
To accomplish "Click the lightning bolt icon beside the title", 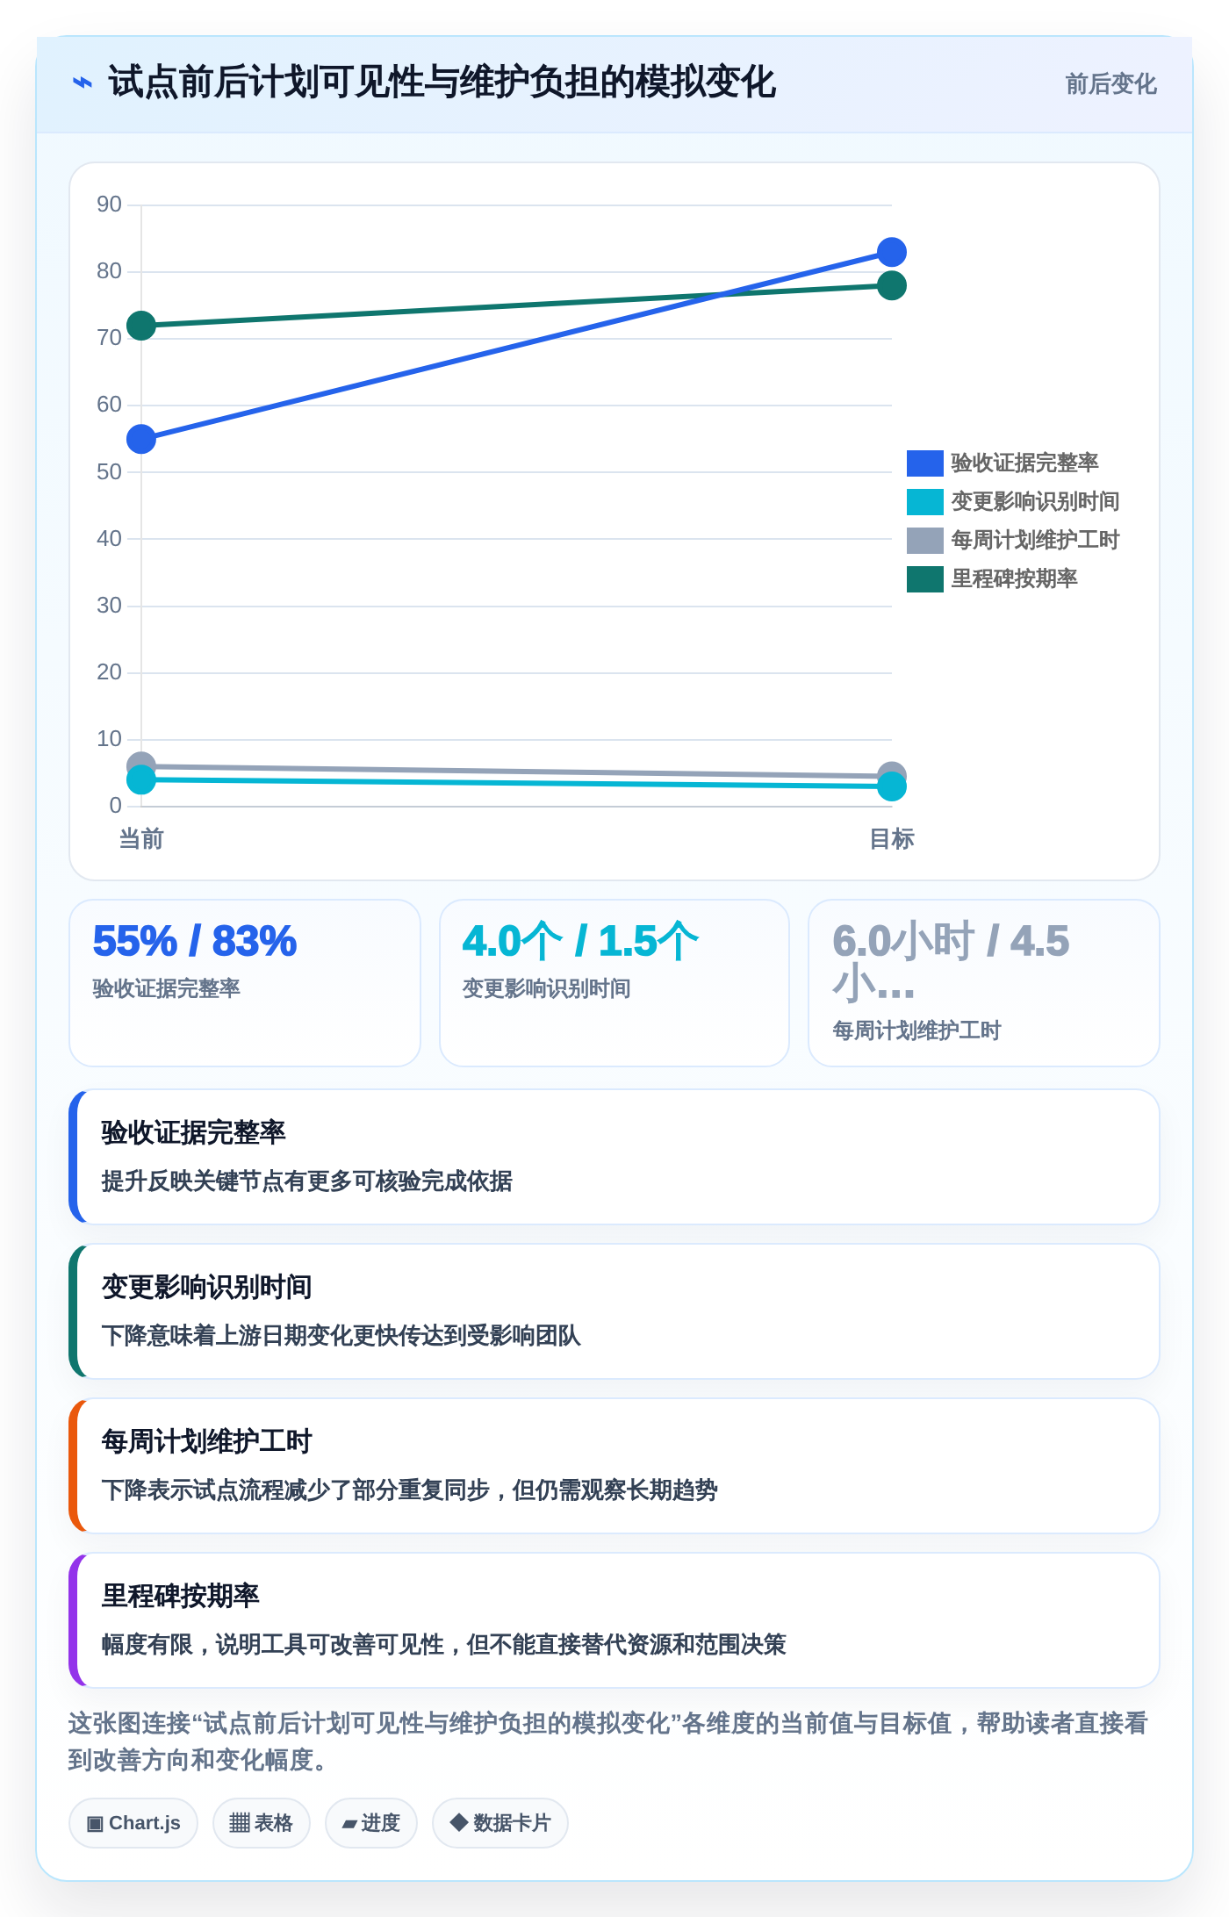I will tap(82, 83).
